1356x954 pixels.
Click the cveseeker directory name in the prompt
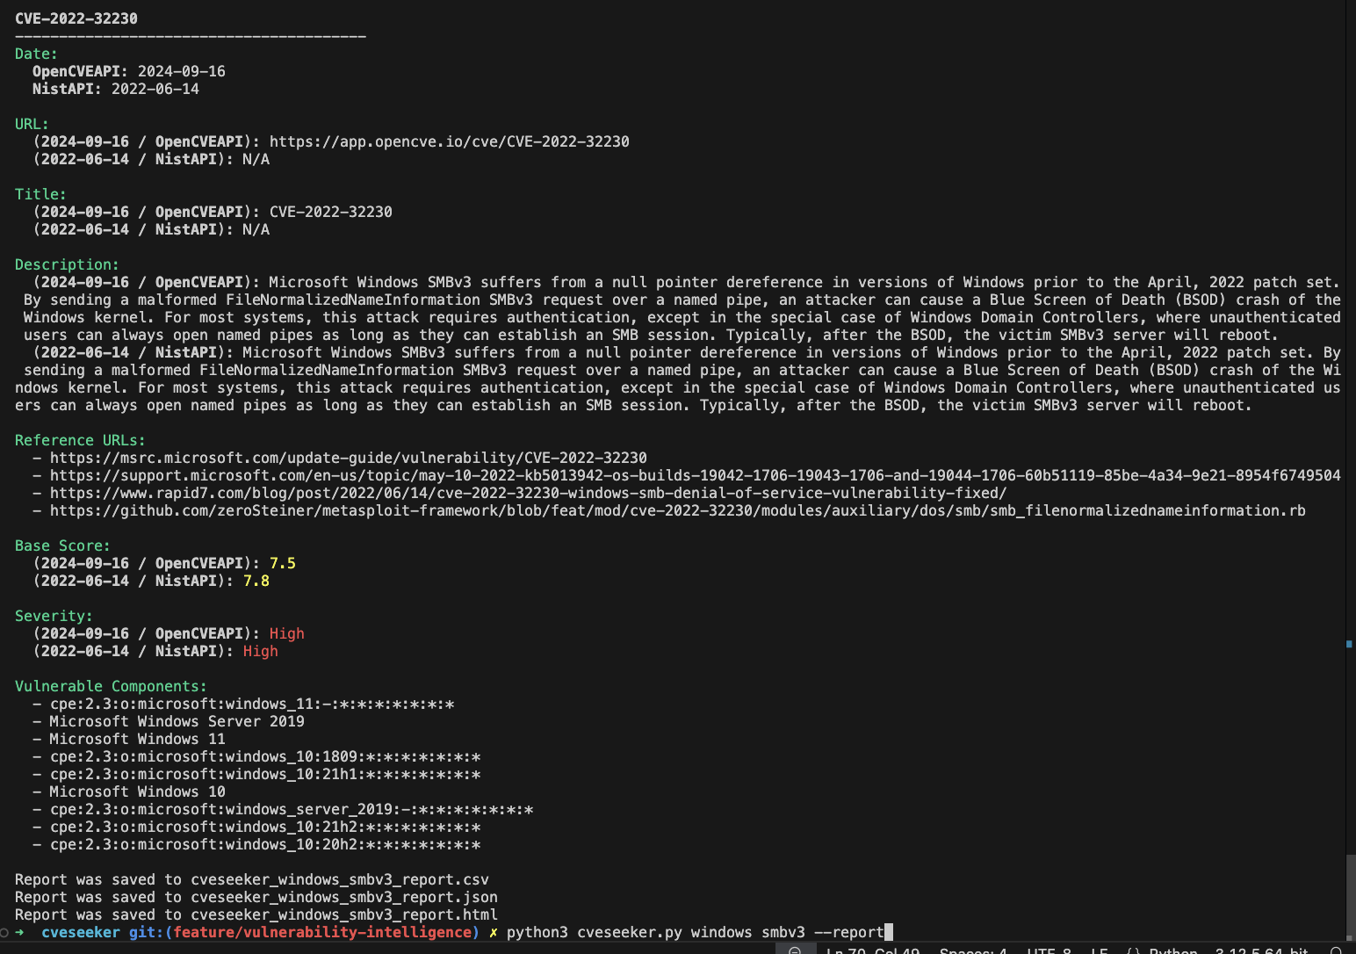click(80, 932)
